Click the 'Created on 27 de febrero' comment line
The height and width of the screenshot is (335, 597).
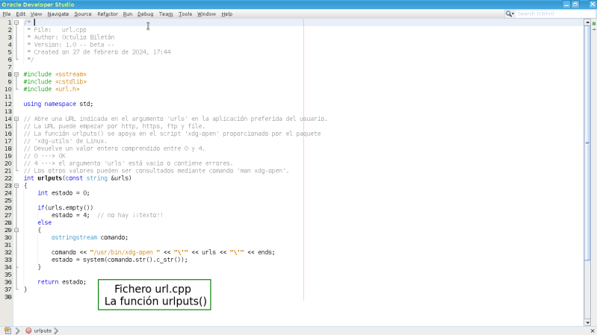(x=99, y=52)
